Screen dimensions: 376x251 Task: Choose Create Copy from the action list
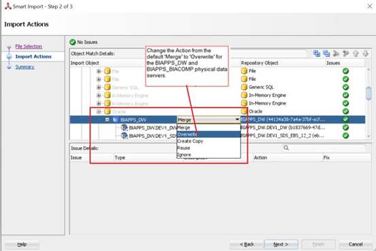pyautogui.click(x=208, y=141)
